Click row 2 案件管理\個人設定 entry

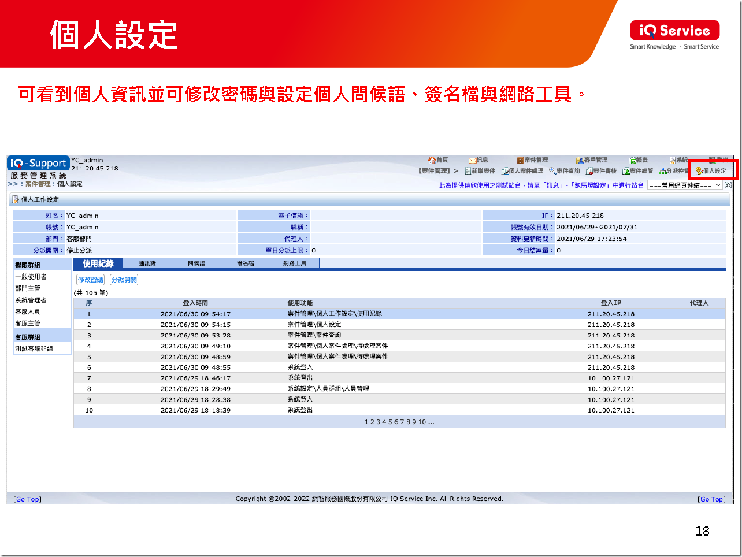tap(314, 325)
